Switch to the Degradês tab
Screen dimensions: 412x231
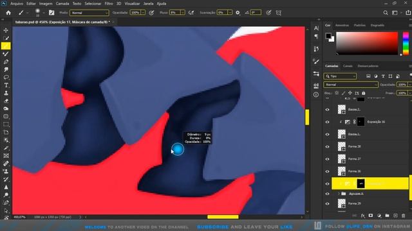coord(377,26)
